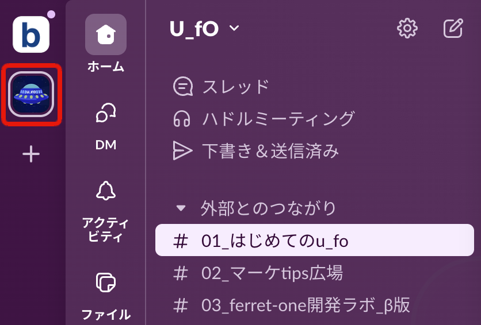Open the U_fO workspace dropdown menu
481x325 pixels.
coord(205,29)
